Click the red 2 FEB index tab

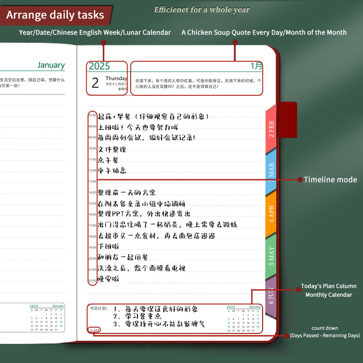coord(271,129)
